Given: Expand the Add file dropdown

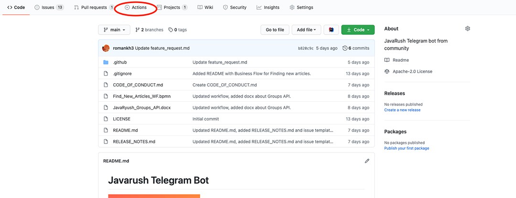Looking at the screenshot, I should click(306, 30).
